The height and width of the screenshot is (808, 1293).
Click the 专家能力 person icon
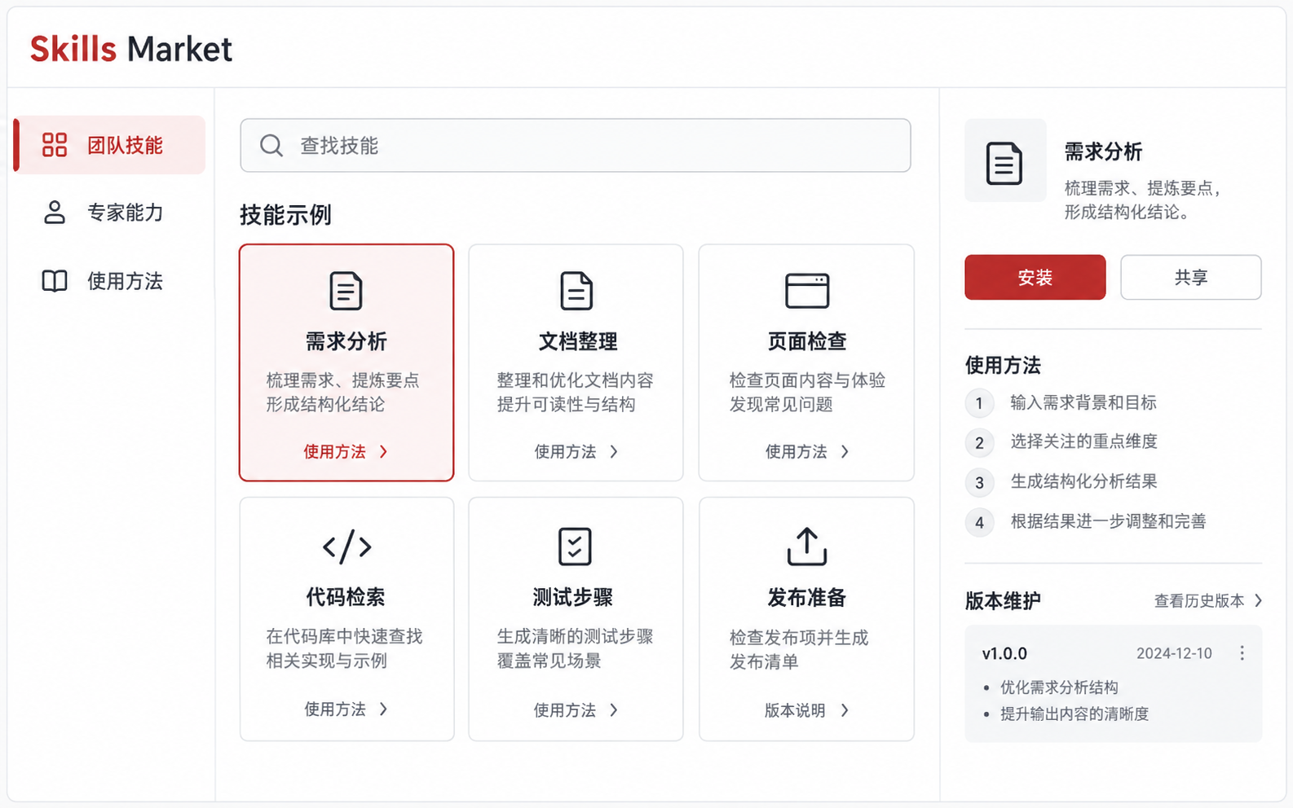click(x=55, y=212)
